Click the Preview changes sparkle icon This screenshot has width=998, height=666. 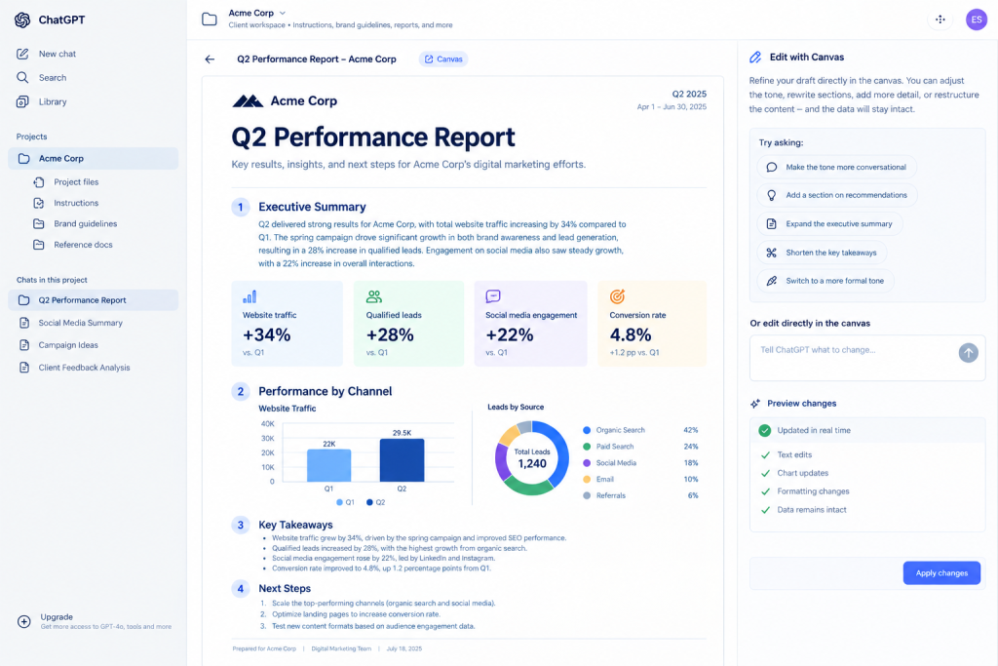tap(755, 404)
